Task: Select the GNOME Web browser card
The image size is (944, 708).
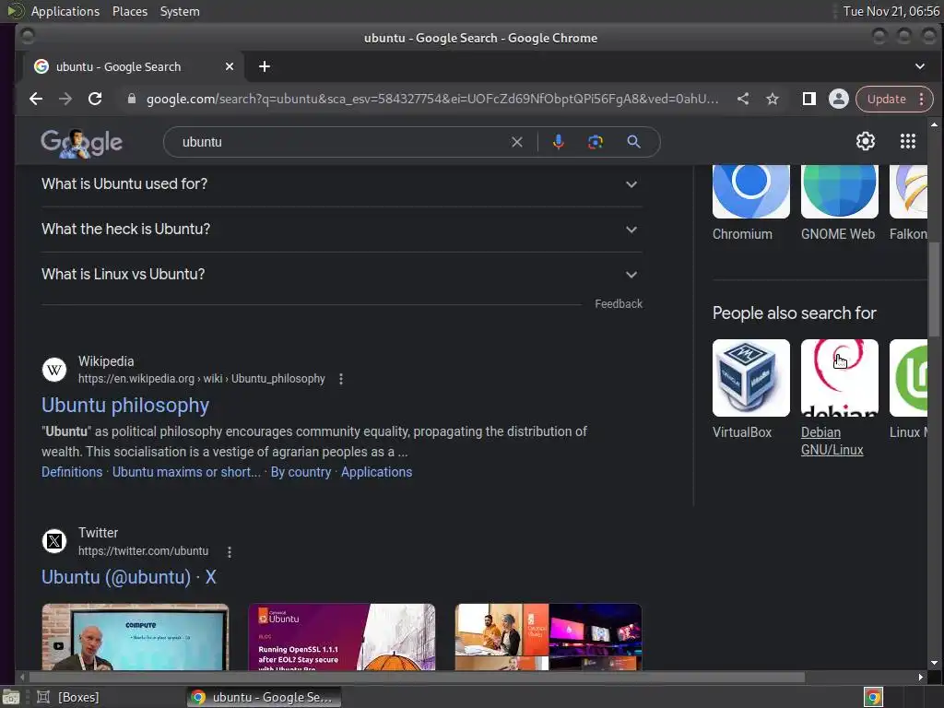Action: click(839, 204)
